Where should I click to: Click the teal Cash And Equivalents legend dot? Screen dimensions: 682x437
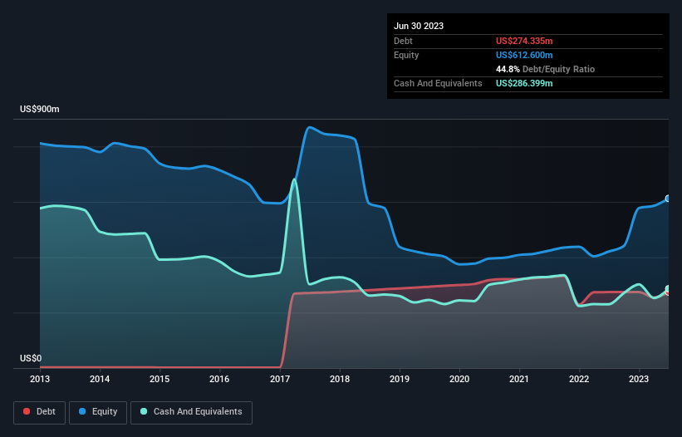(144, 411)
